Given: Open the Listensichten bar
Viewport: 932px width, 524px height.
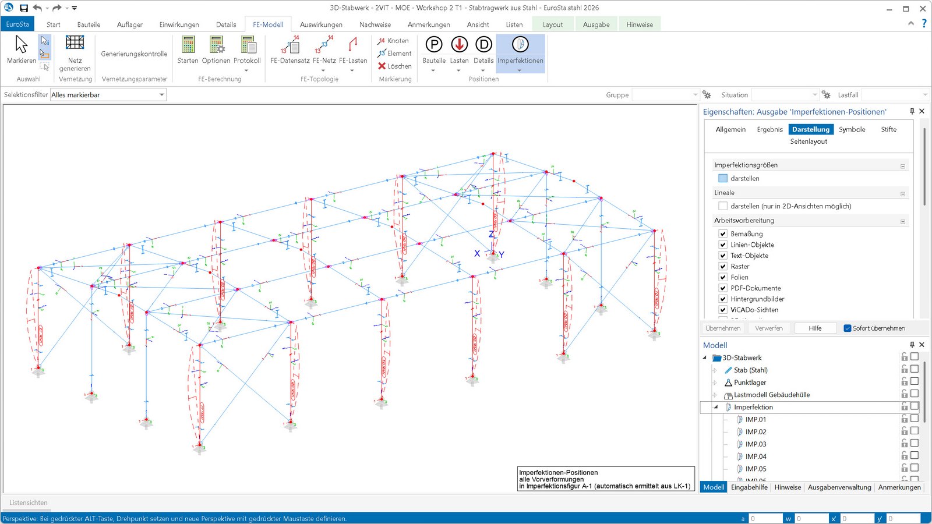Looking at the screenshot, I should click(28, 502).
